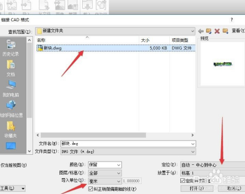Sort by Item type (项目类型) column
245x194 pixels.
pos(180,40)
